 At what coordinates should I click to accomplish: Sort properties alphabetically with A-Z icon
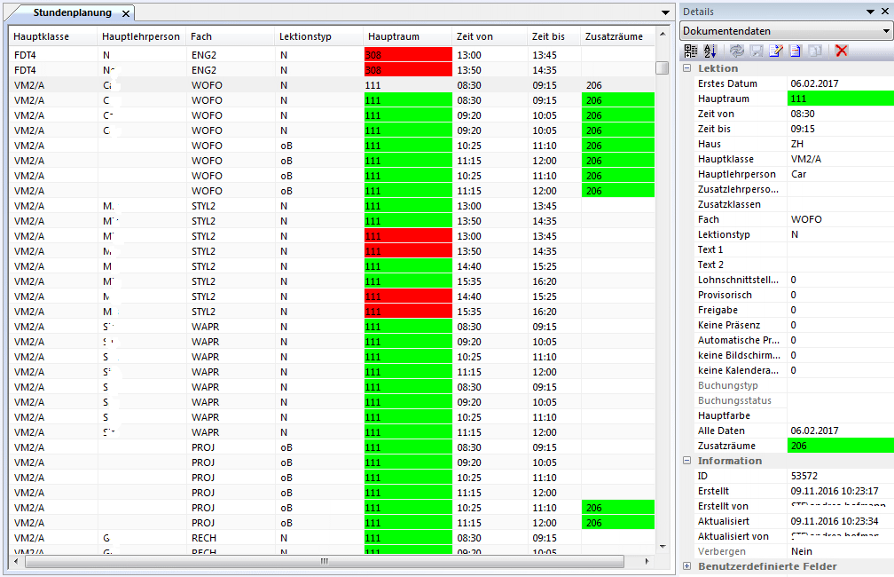[x=710, y=51]
